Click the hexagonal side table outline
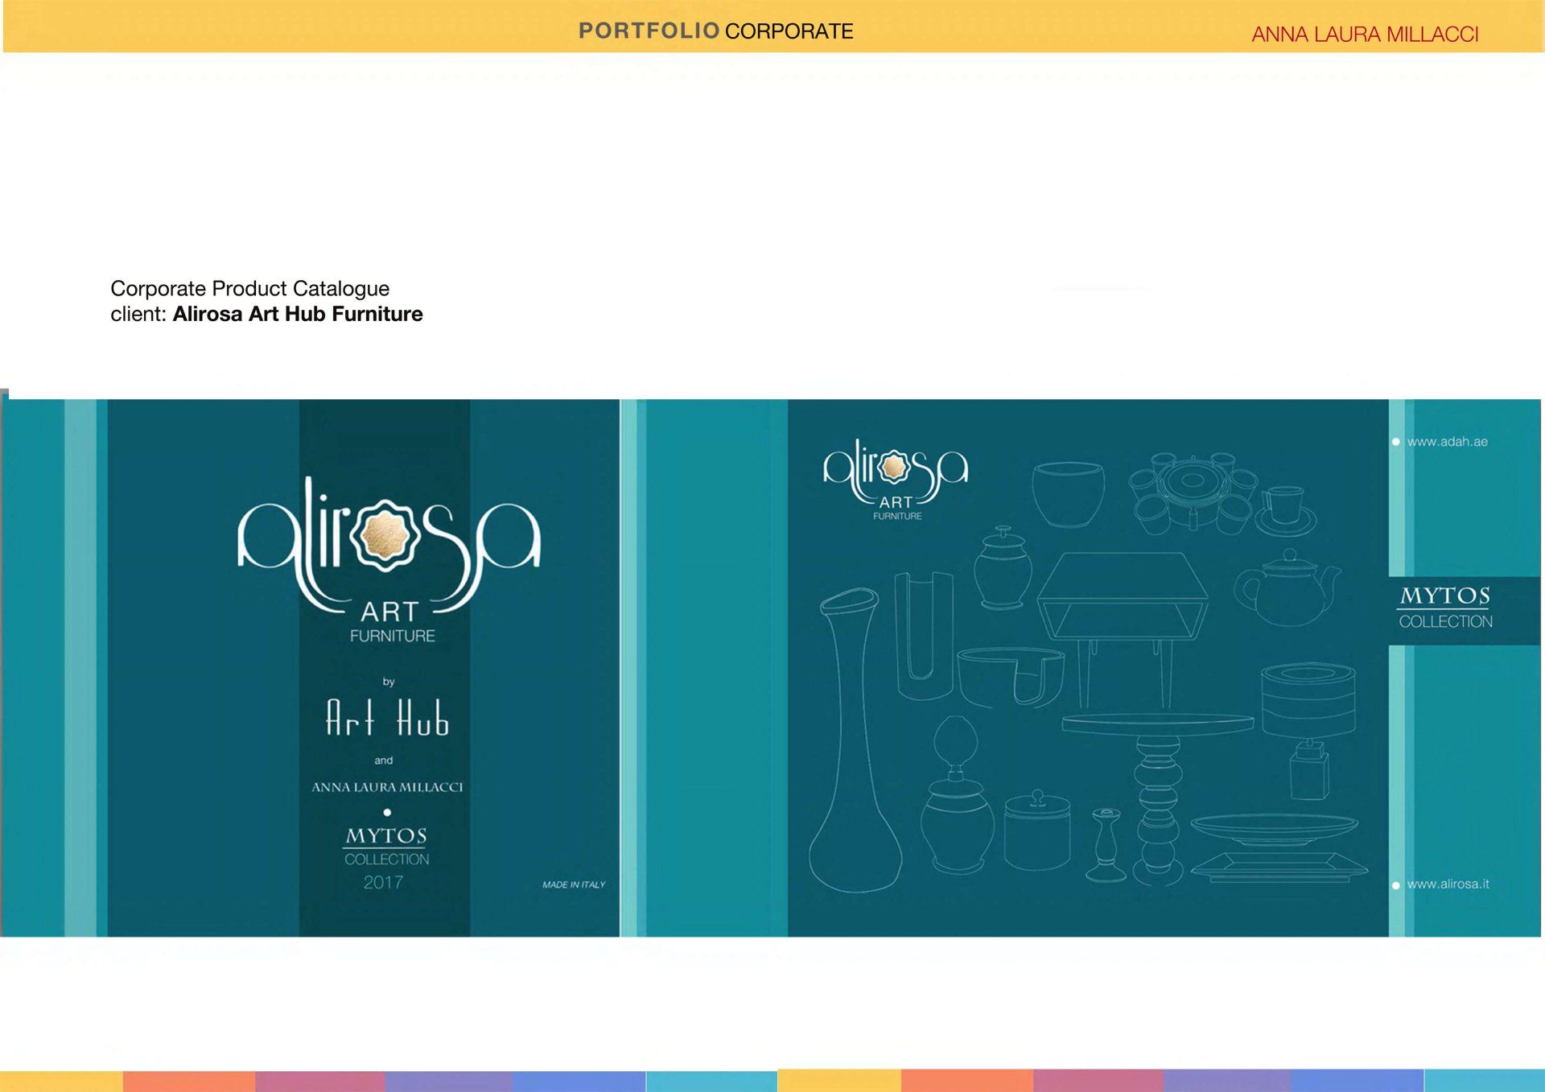The height and width of the screenshot is (1092, 1545). [1123, 612]
